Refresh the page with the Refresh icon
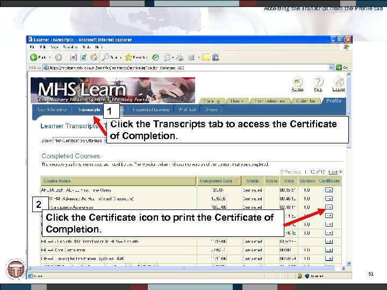The width and height of the screenshot is (387, 290). pyautogui.click(x=83, y=57)
